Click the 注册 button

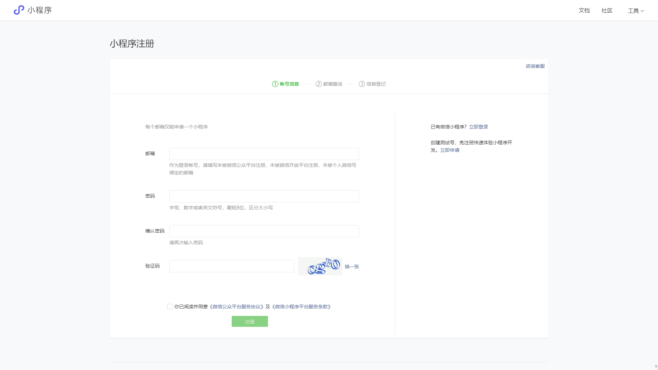pos(250,321)
